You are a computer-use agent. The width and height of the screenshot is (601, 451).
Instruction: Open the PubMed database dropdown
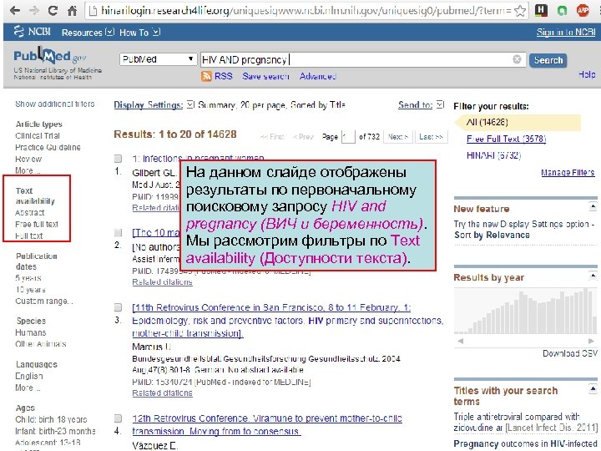[158, 59]
